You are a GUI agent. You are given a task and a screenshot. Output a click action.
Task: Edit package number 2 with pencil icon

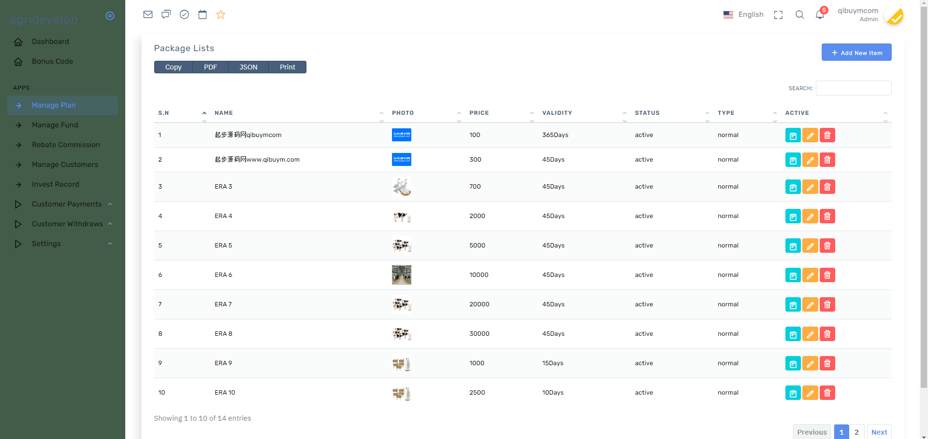pyautogui.click(x=810, y=160)
